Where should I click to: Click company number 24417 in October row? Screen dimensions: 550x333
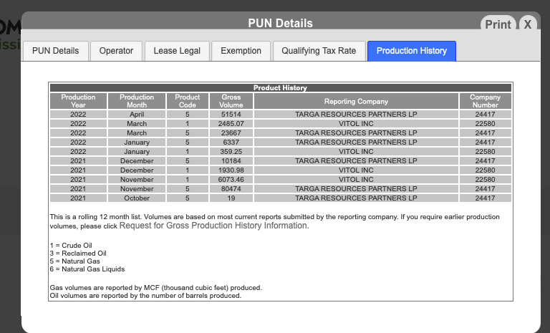(x=485, y=198)
